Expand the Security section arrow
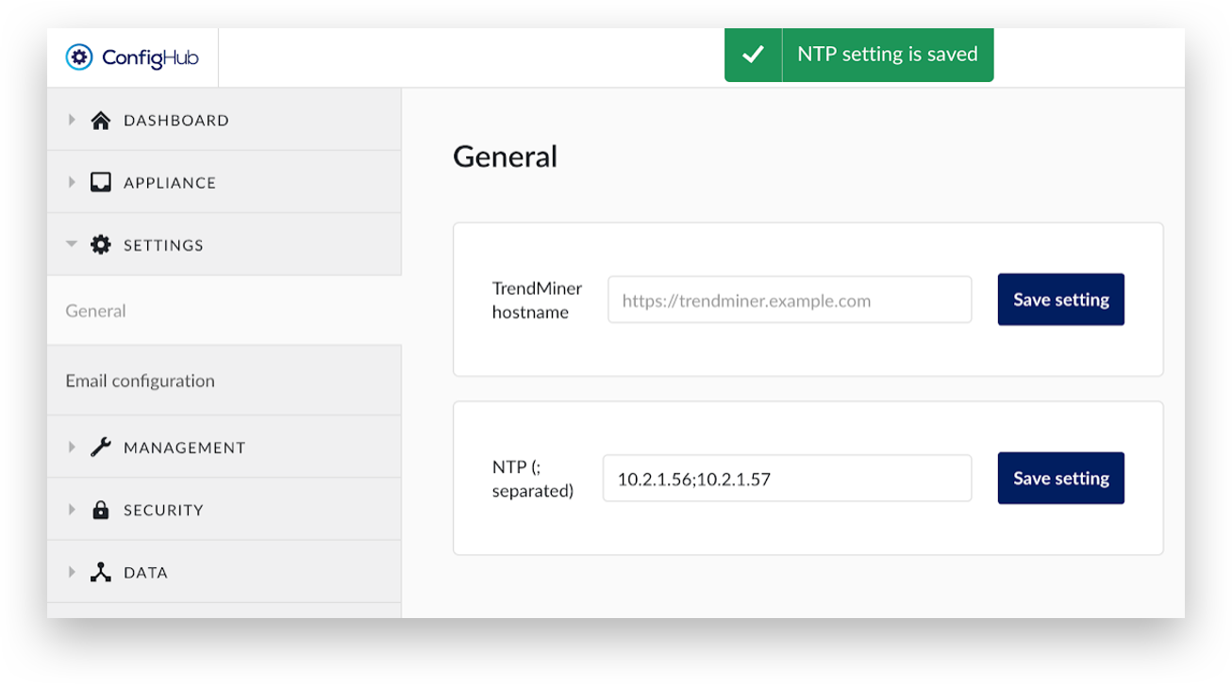Screen dimensions: 1232x684 72,510
